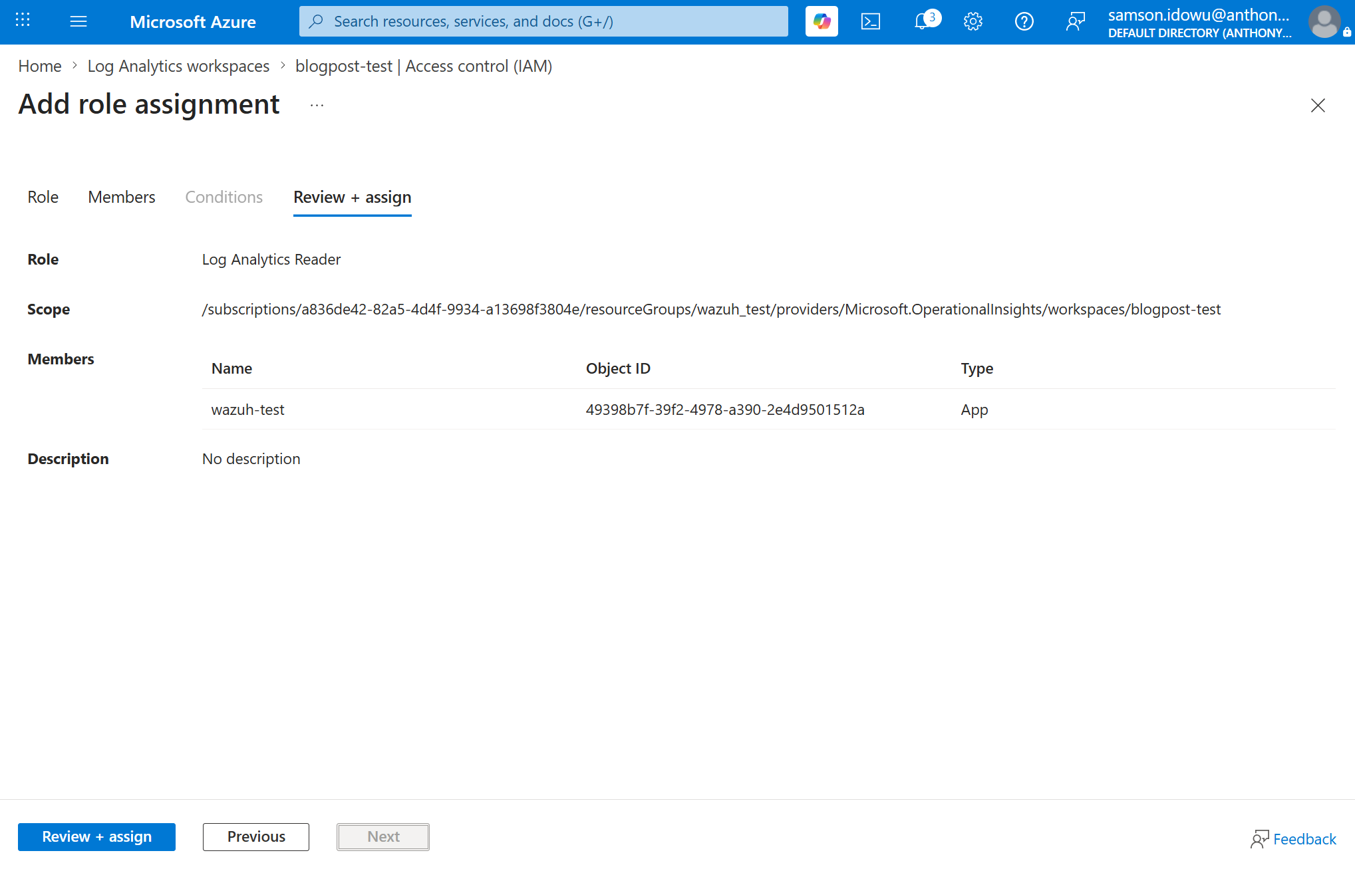Click the blue Review + assign button
This screenshot has width=1355, height=873.
click(x=97, y=836)
